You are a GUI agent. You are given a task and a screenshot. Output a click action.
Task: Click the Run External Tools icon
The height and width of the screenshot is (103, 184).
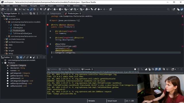[x=66, y=9]
